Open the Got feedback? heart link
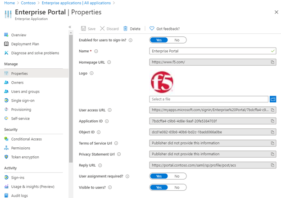 point(164,29)
